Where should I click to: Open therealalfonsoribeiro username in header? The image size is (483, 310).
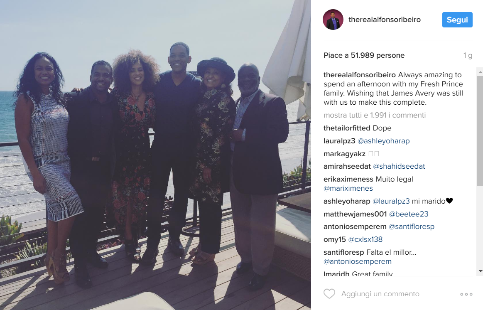pos(385,20)
